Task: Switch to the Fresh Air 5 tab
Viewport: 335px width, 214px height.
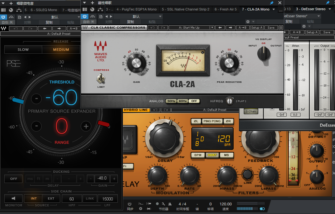Action: pyautogui.click(x=226, y=9)
